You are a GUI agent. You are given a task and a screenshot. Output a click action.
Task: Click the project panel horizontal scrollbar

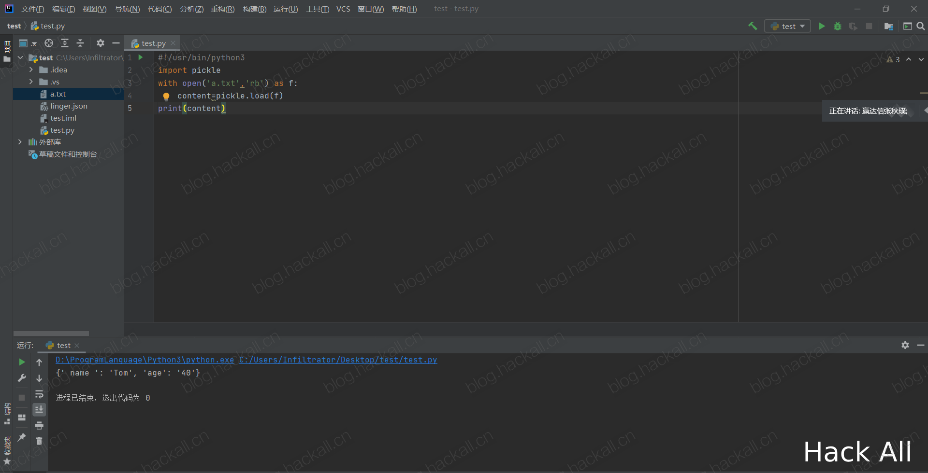coord(51,334)
